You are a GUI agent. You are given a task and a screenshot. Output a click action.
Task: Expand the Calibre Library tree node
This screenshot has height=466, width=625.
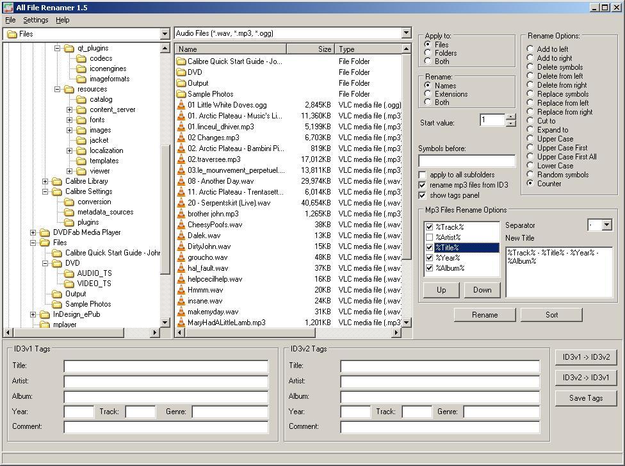45,181
